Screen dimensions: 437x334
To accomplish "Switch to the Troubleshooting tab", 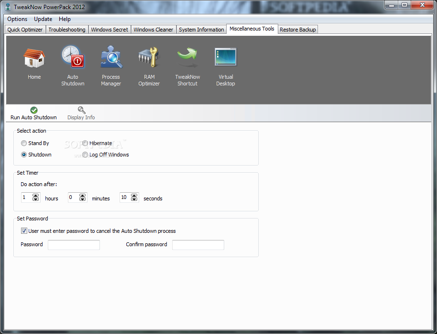I will point(67,30).
